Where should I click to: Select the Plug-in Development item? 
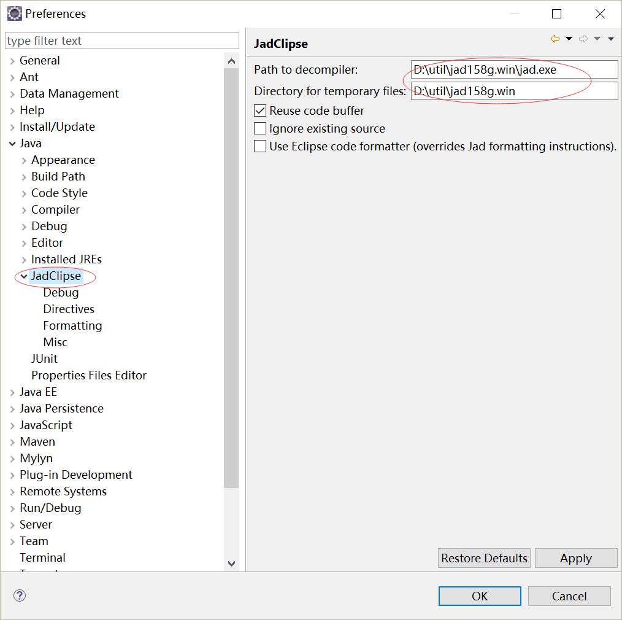point(76,475)
